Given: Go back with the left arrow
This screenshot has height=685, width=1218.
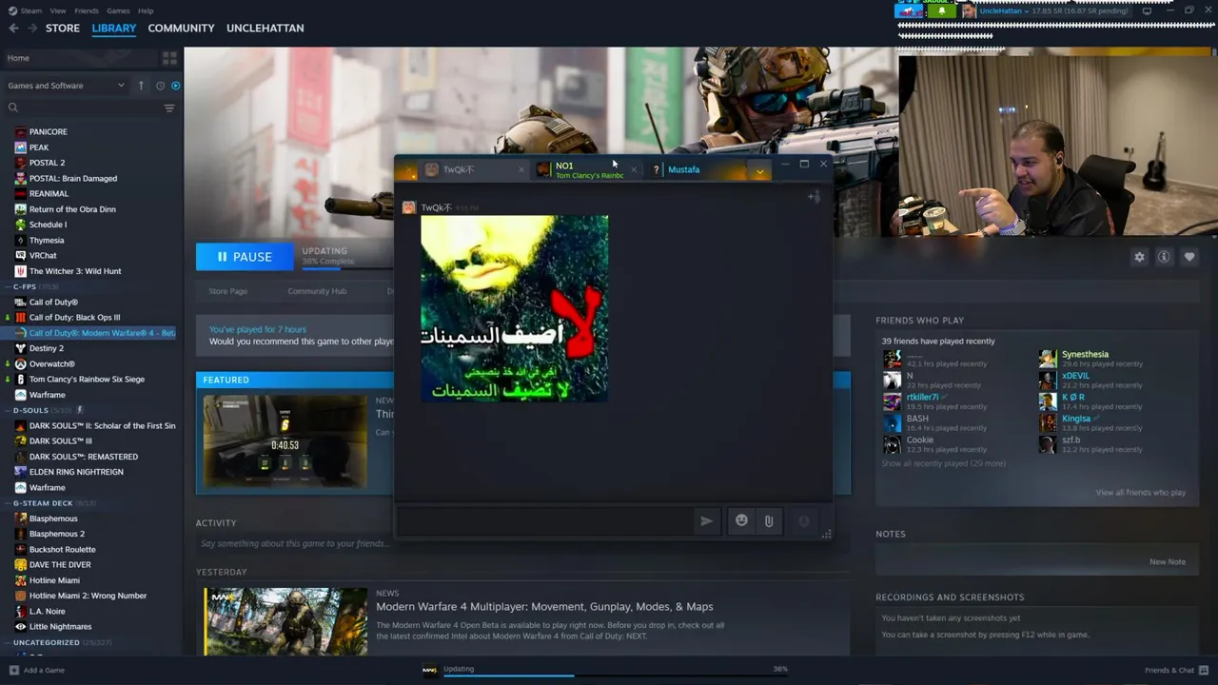Looking at the screenshot, I should pos(13,29).
